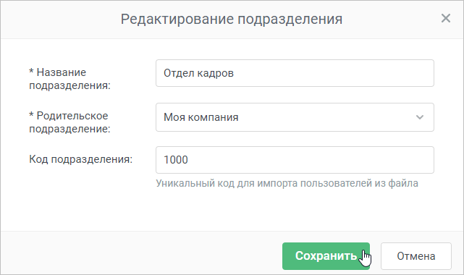Click the Отмена button
This screenshot has height=275, width=464.
(x=416, y=256)
